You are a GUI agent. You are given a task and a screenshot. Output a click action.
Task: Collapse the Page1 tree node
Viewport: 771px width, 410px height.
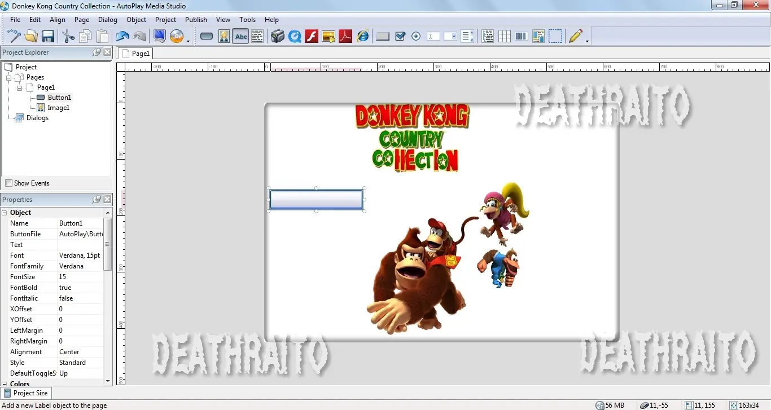(20, 87)
